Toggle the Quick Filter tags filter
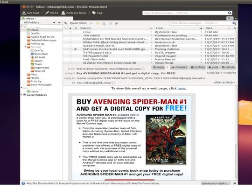Image resolution: width=252 pixels, height=189 pixels. tap(111, 23)
